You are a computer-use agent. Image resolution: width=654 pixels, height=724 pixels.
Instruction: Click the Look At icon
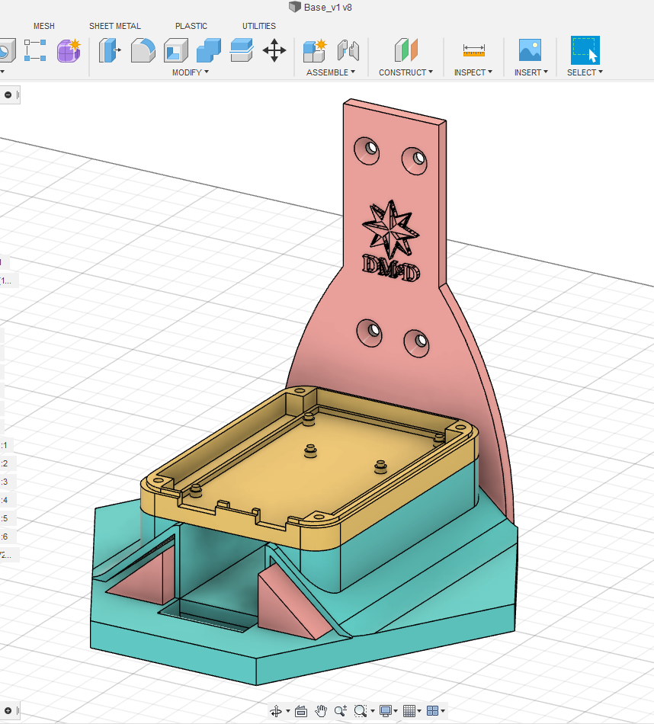(300, 711)
